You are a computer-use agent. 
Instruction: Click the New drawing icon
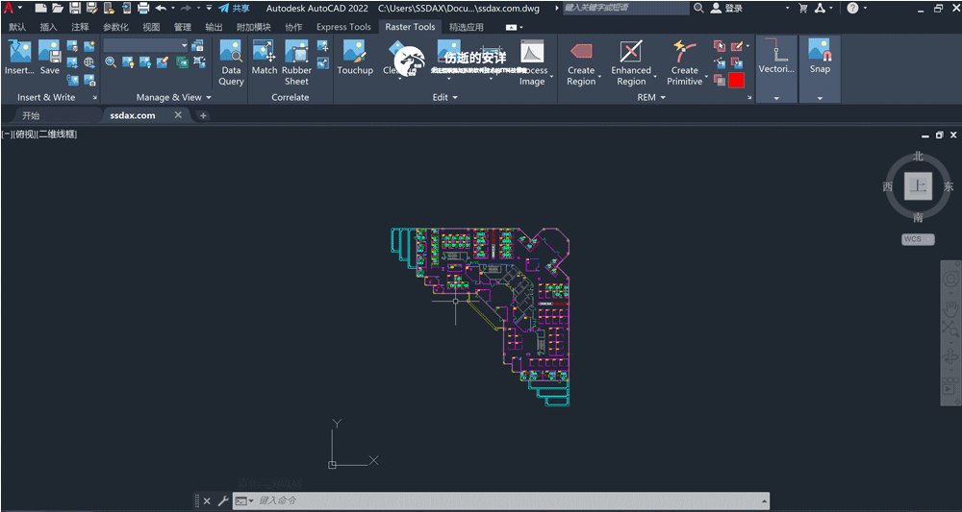click(40, 9)
